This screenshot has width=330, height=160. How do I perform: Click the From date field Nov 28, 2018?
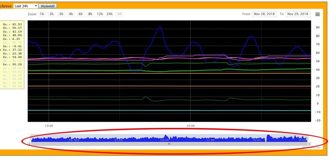click(x=264, y=14)
